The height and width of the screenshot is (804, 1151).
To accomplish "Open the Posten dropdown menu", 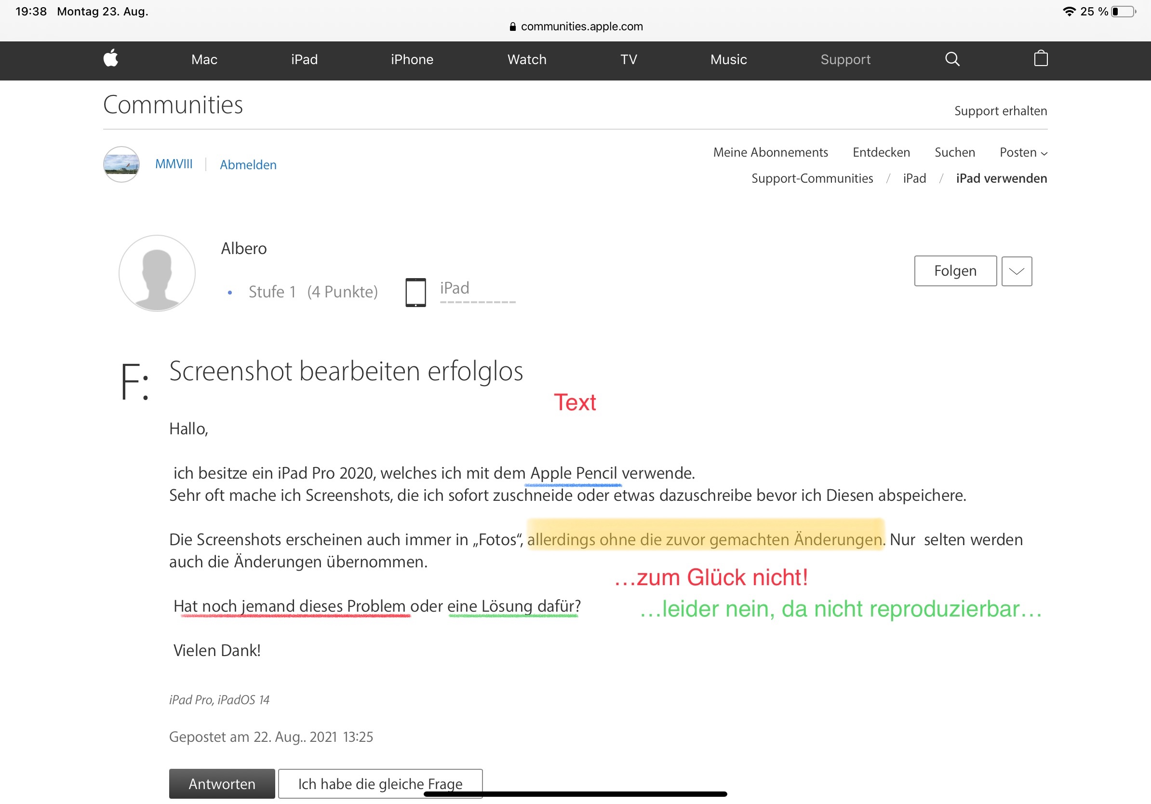I will (x=1023, y=152).
